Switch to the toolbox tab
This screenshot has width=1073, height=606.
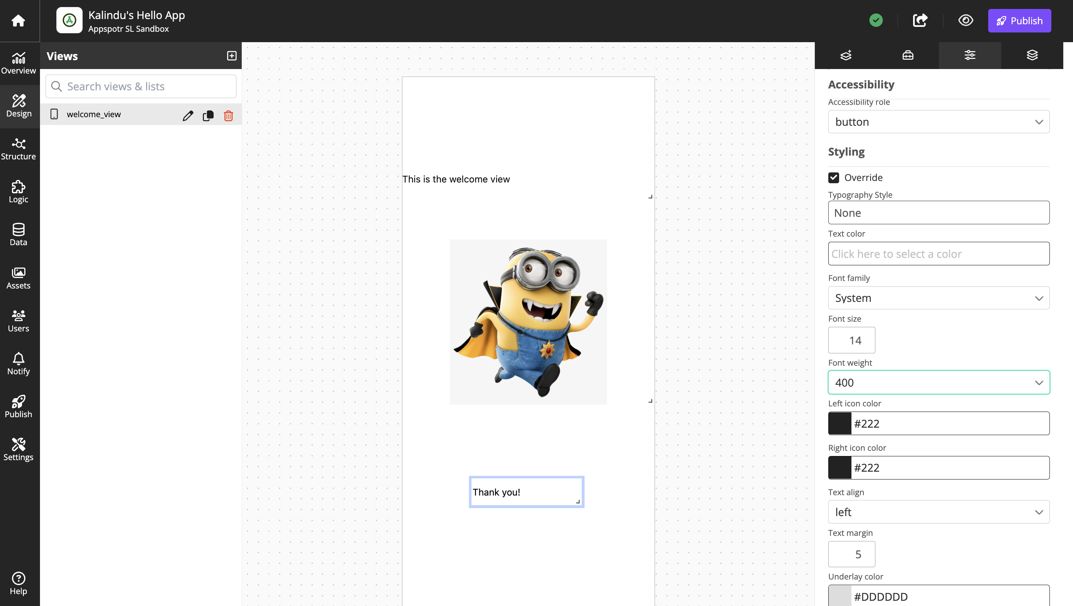tap(908, 55)
